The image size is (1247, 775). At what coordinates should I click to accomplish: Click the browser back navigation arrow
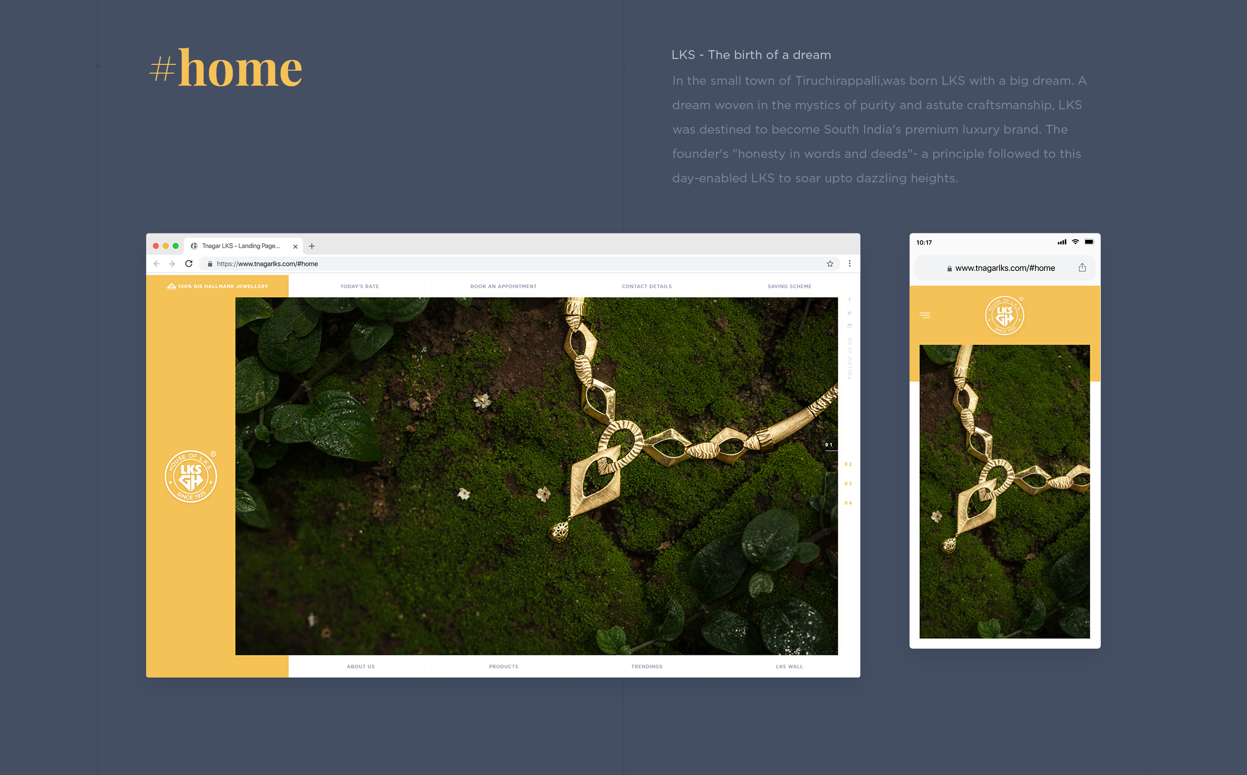tap(158, 264)
